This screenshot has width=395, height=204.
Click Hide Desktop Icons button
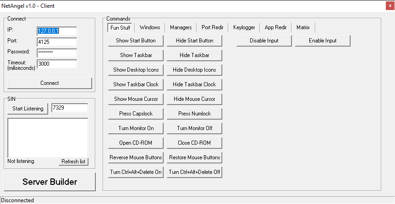pos(194,70)
